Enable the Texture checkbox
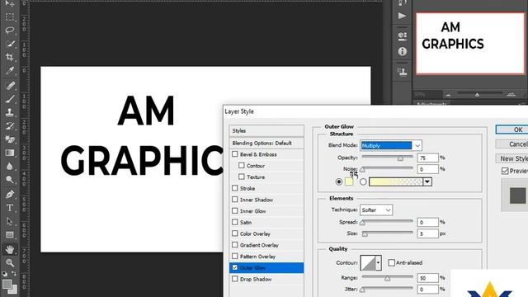The height and width of the screenshot is (297, 528). [x=242, y=177]
